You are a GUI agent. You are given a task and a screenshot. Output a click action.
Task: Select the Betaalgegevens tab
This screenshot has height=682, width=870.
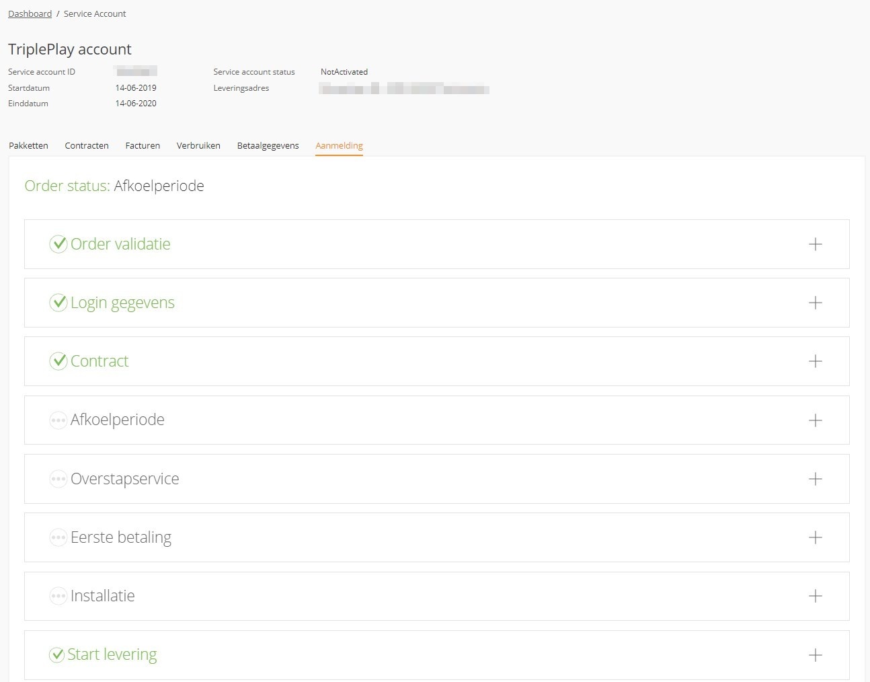tap(268, 146)
